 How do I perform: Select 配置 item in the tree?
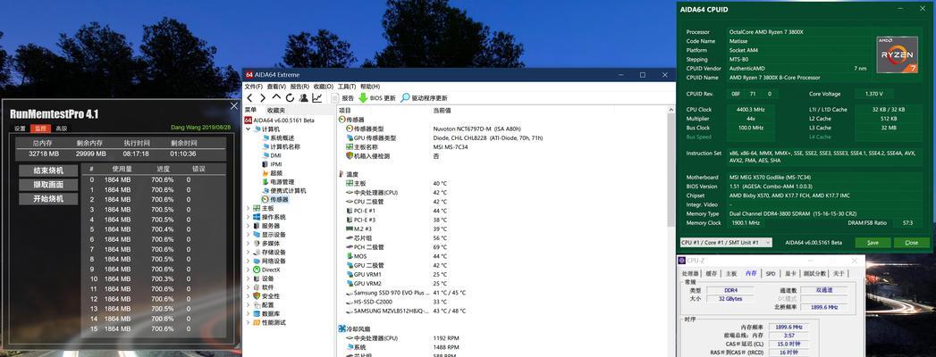coord(263,304)
